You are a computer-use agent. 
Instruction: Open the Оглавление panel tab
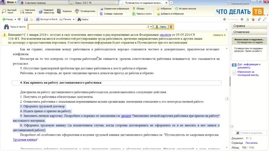(x=249, y=32)
